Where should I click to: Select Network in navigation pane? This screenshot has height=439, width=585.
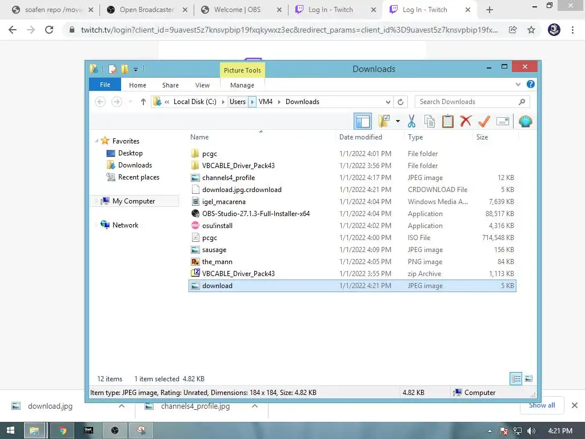(125, 225)
